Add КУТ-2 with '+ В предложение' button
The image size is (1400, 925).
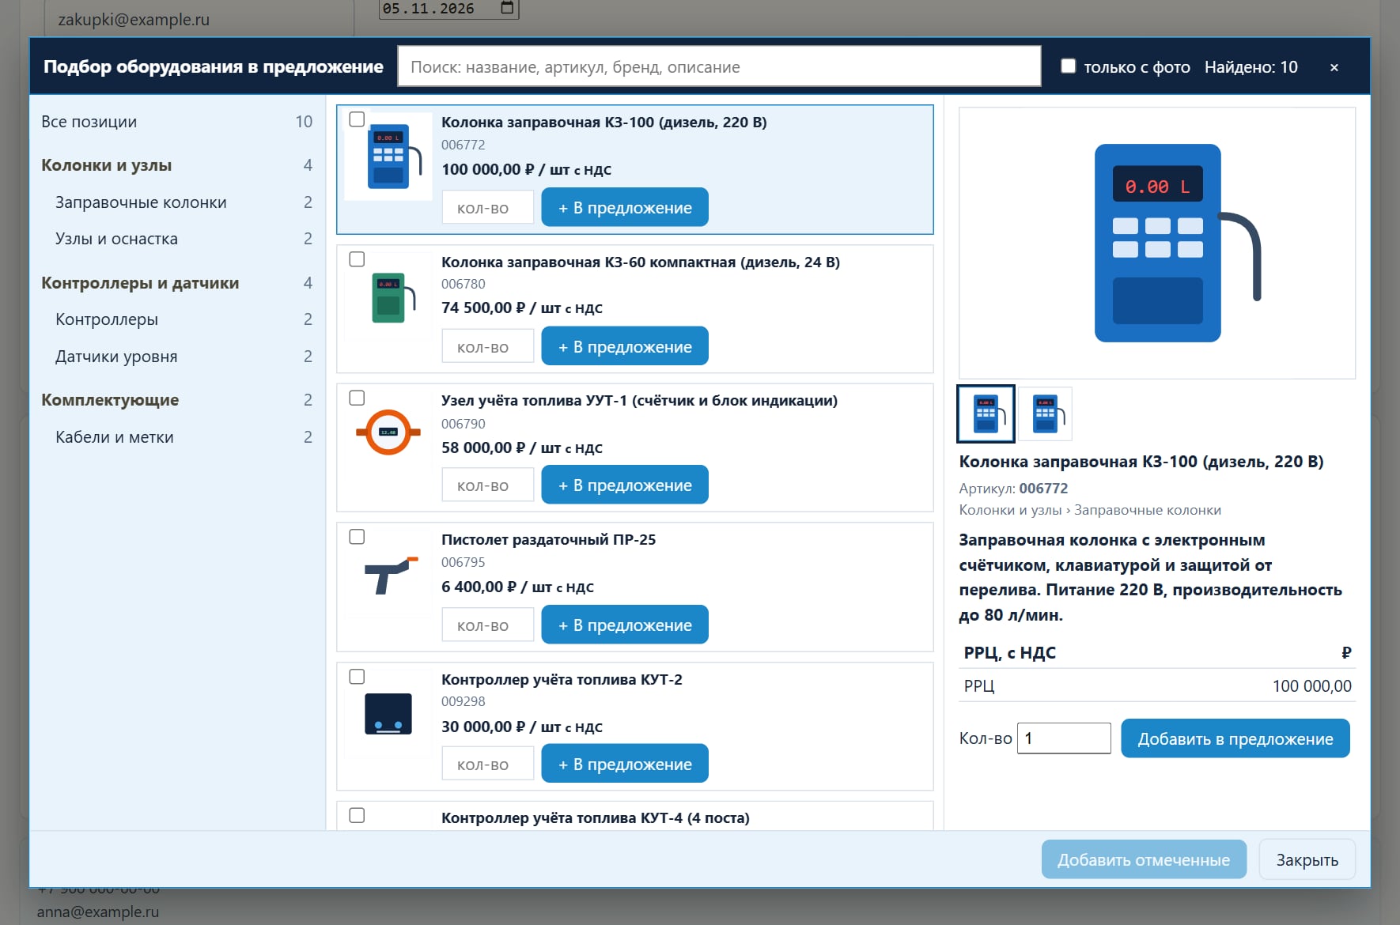tap(625, 764)
